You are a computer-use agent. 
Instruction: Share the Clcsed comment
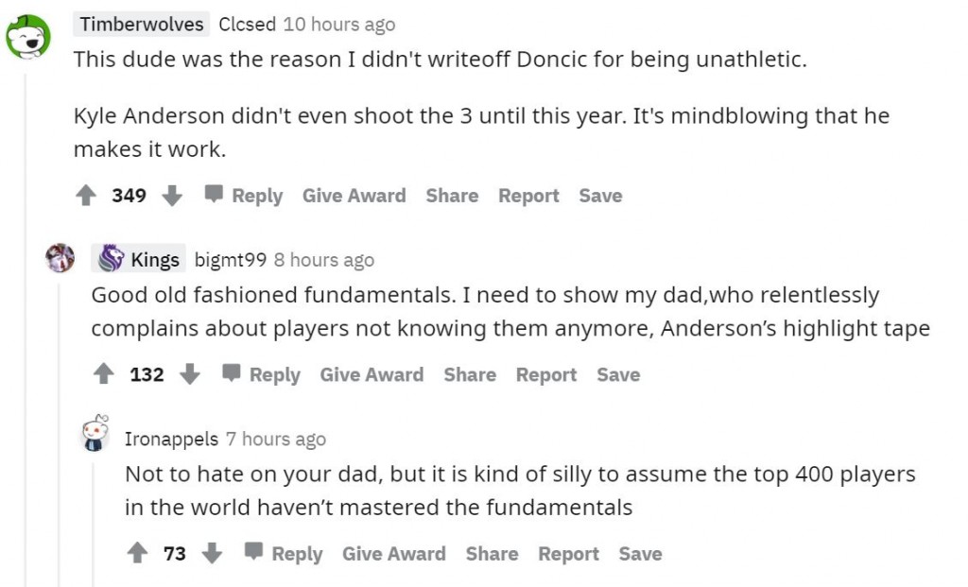[452, 196]
